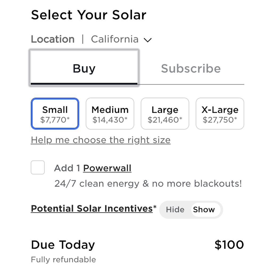Open the California location dropdown

tap(121, 39)
